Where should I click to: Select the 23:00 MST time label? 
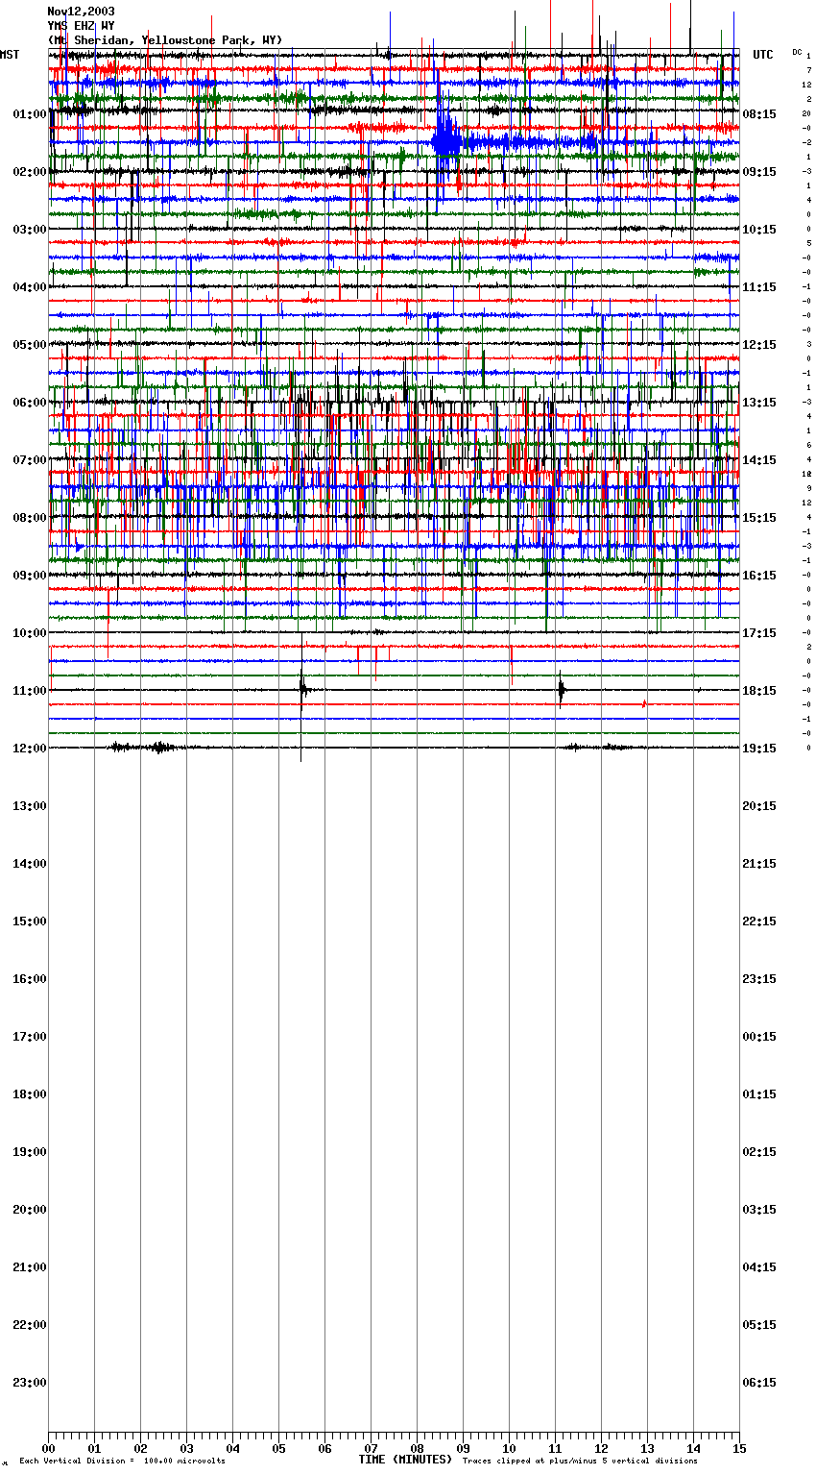click(x=30, y=1383)
